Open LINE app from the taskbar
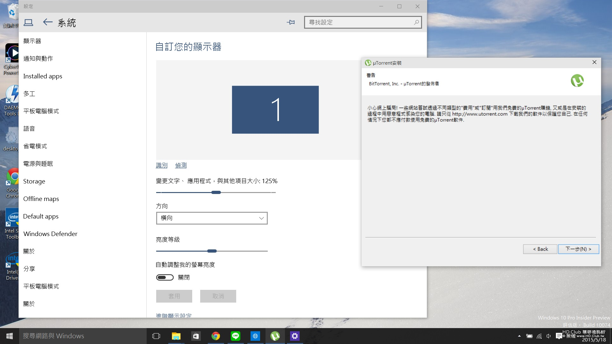The width and height of the screenshot is (612, 344). pos(236,336)
